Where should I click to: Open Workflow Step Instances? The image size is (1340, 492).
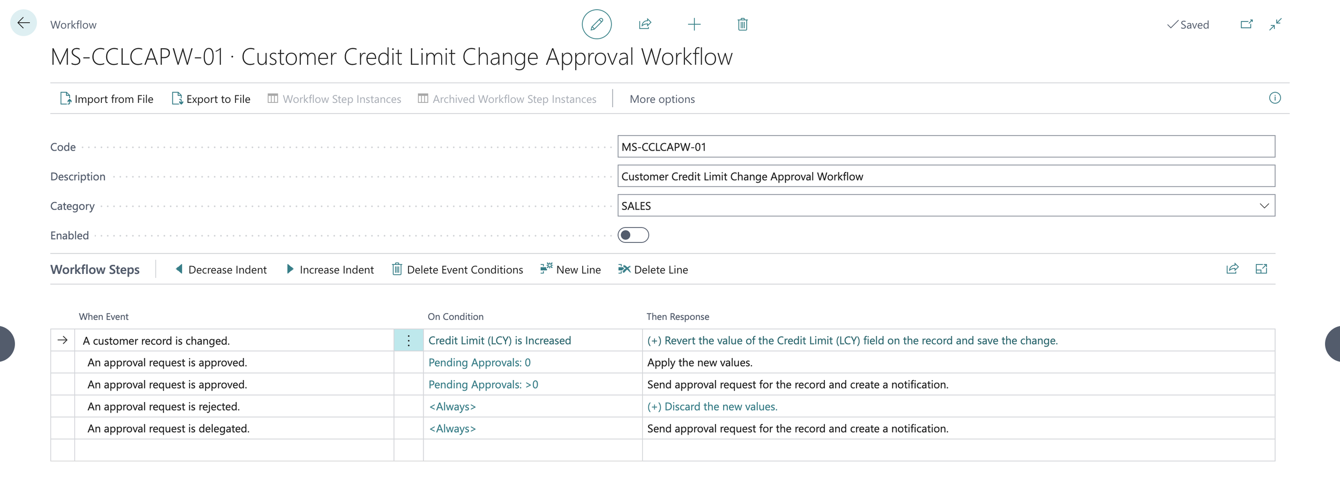(x=334, y=99)
